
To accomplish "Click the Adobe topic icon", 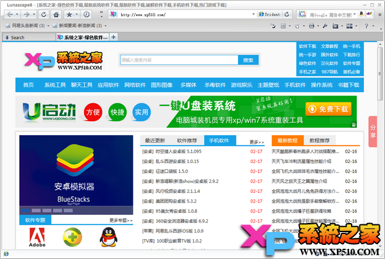I will [37, 237].
